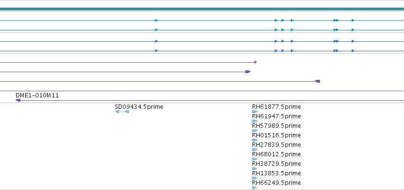Select the SD09434.5prime EST feature glyph

122,112
